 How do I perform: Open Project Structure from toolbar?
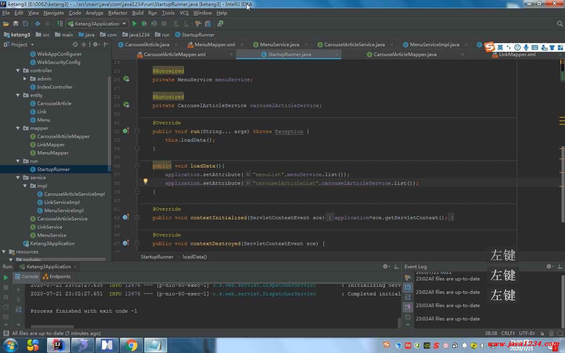coord(208,24)
